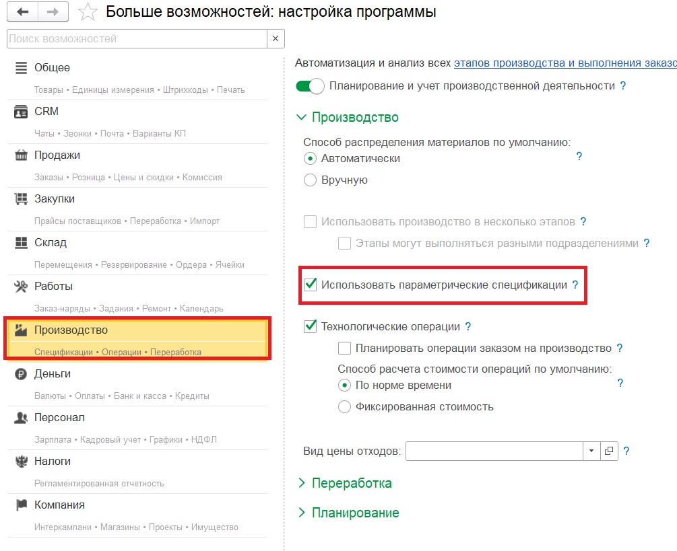Add page to favorites with star icon
This screenshot has height=551, width=677.
pos(88,12)
